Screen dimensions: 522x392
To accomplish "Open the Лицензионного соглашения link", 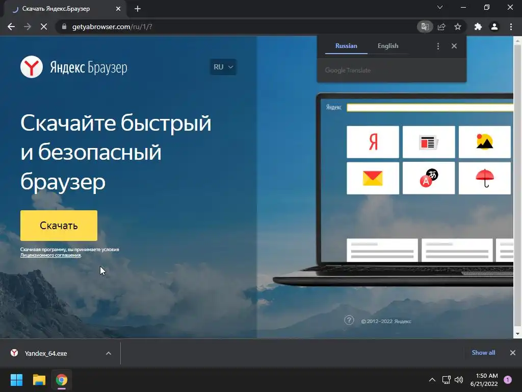I will coord(50,255).
